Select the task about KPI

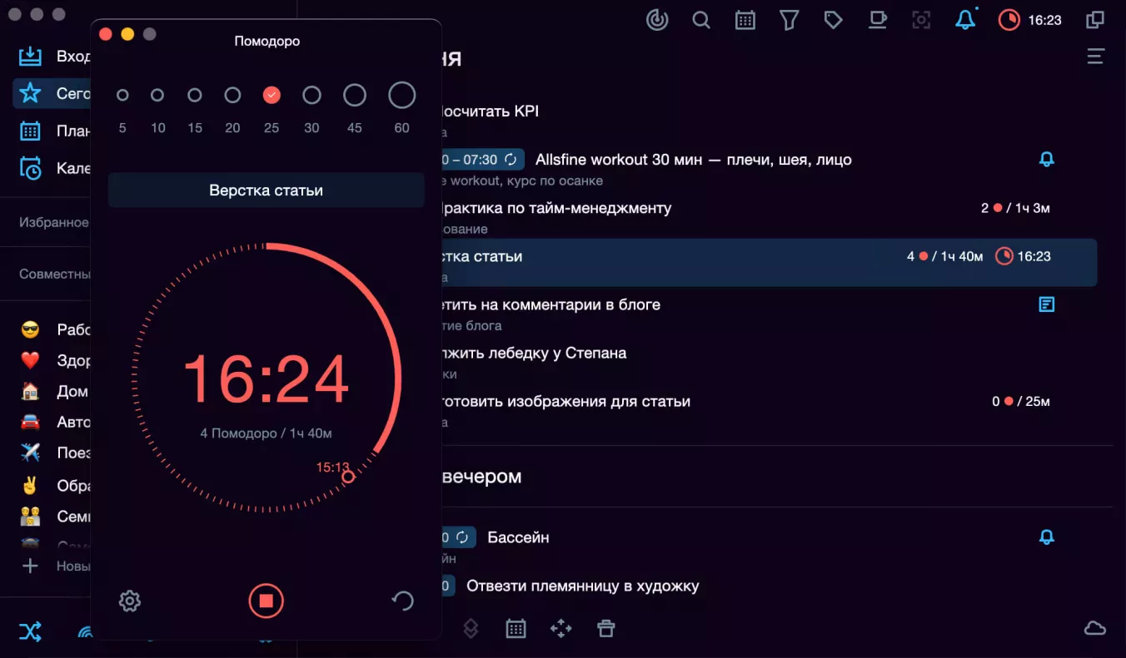click(x=491, y=111)
